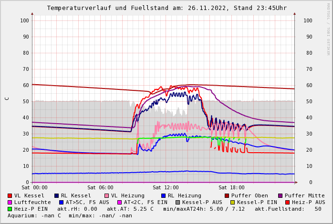Select the Puffer Oben legend swatch

[x=227, y=196]
